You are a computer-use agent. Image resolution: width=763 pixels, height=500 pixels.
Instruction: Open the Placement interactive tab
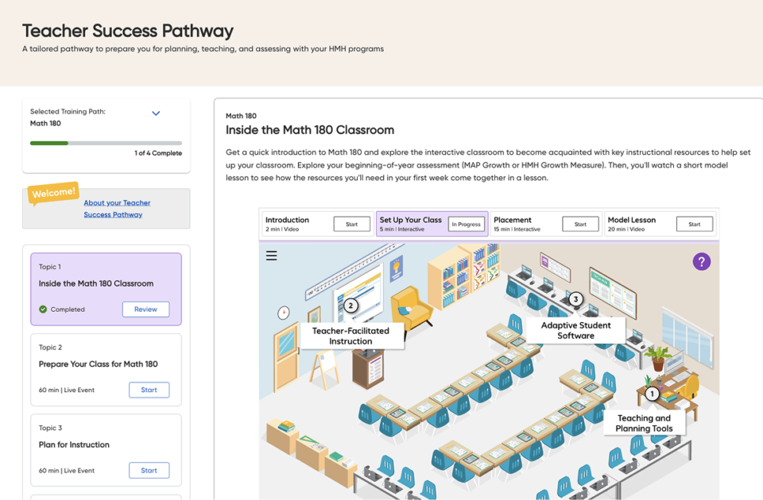click(x=546, y=224)
